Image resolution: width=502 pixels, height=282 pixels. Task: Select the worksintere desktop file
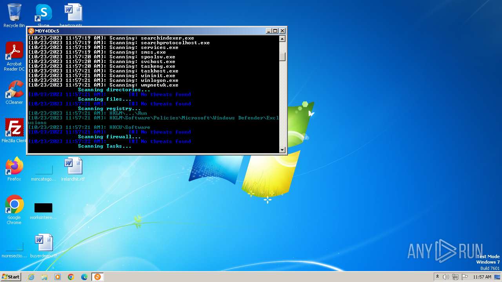click(43, 211)
